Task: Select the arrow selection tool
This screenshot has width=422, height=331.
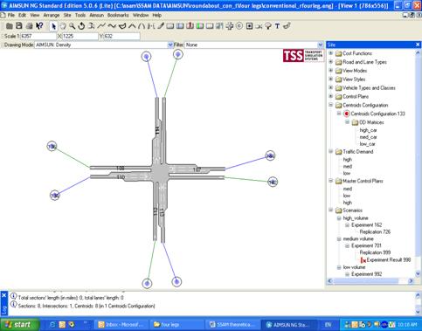Action: pyautogui.click(x=53, y=26)
